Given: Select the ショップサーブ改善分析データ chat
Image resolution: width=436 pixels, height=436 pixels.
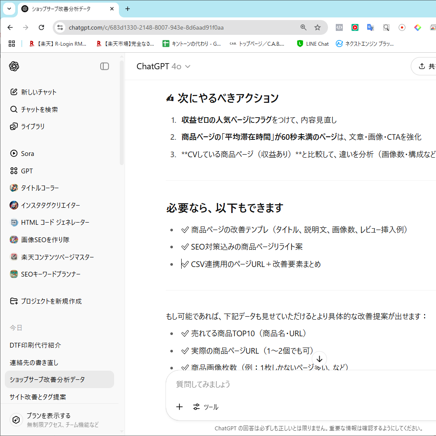Looking at the screenshot, I should [60, 379].
